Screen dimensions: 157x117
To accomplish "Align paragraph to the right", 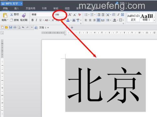I will point(94,20).
